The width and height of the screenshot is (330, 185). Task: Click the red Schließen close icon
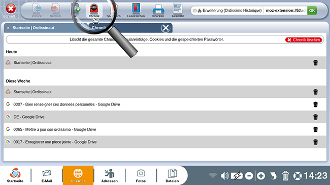pos(11,9)
